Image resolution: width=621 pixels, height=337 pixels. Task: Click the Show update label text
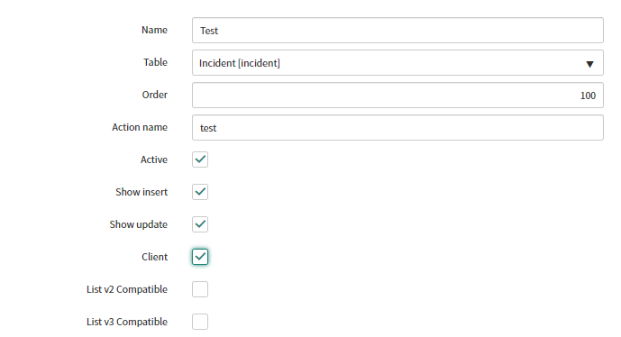[x=139, y=225]
